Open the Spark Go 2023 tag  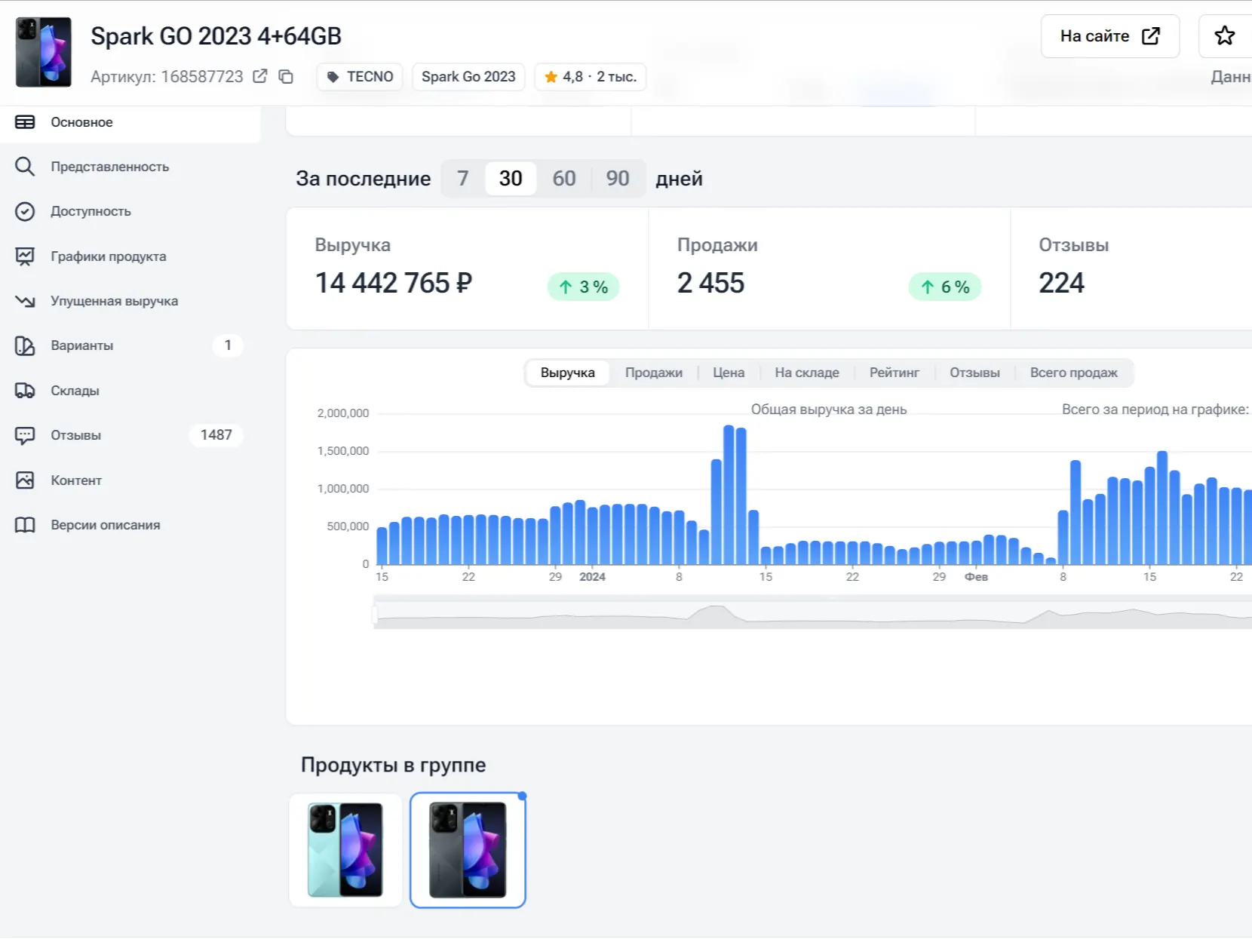tap(468, 77)
